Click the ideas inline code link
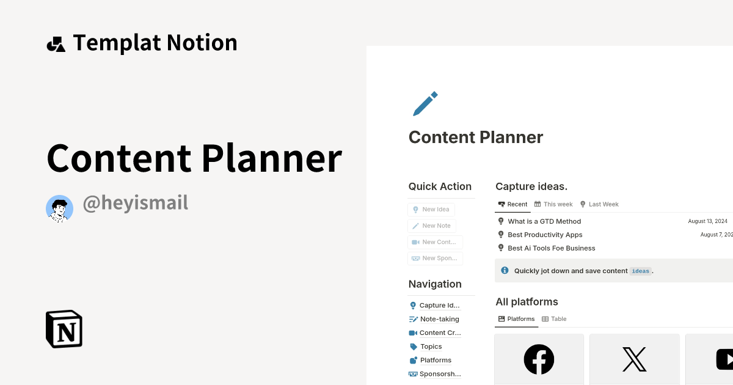733x385 pixels. [640, 271]
